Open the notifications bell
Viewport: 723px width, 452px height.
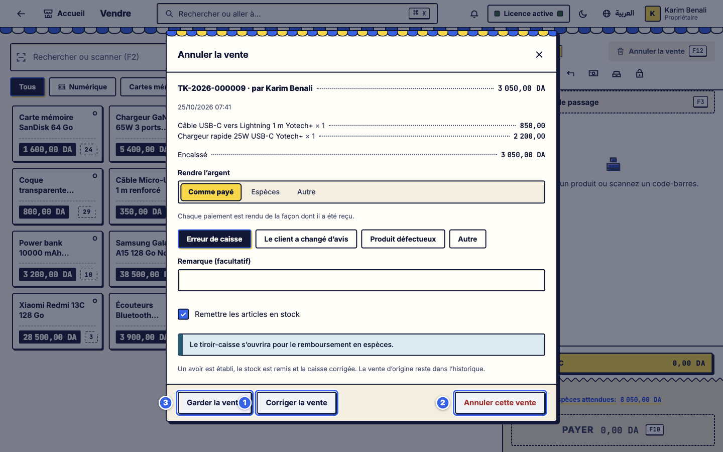(474, 14)
